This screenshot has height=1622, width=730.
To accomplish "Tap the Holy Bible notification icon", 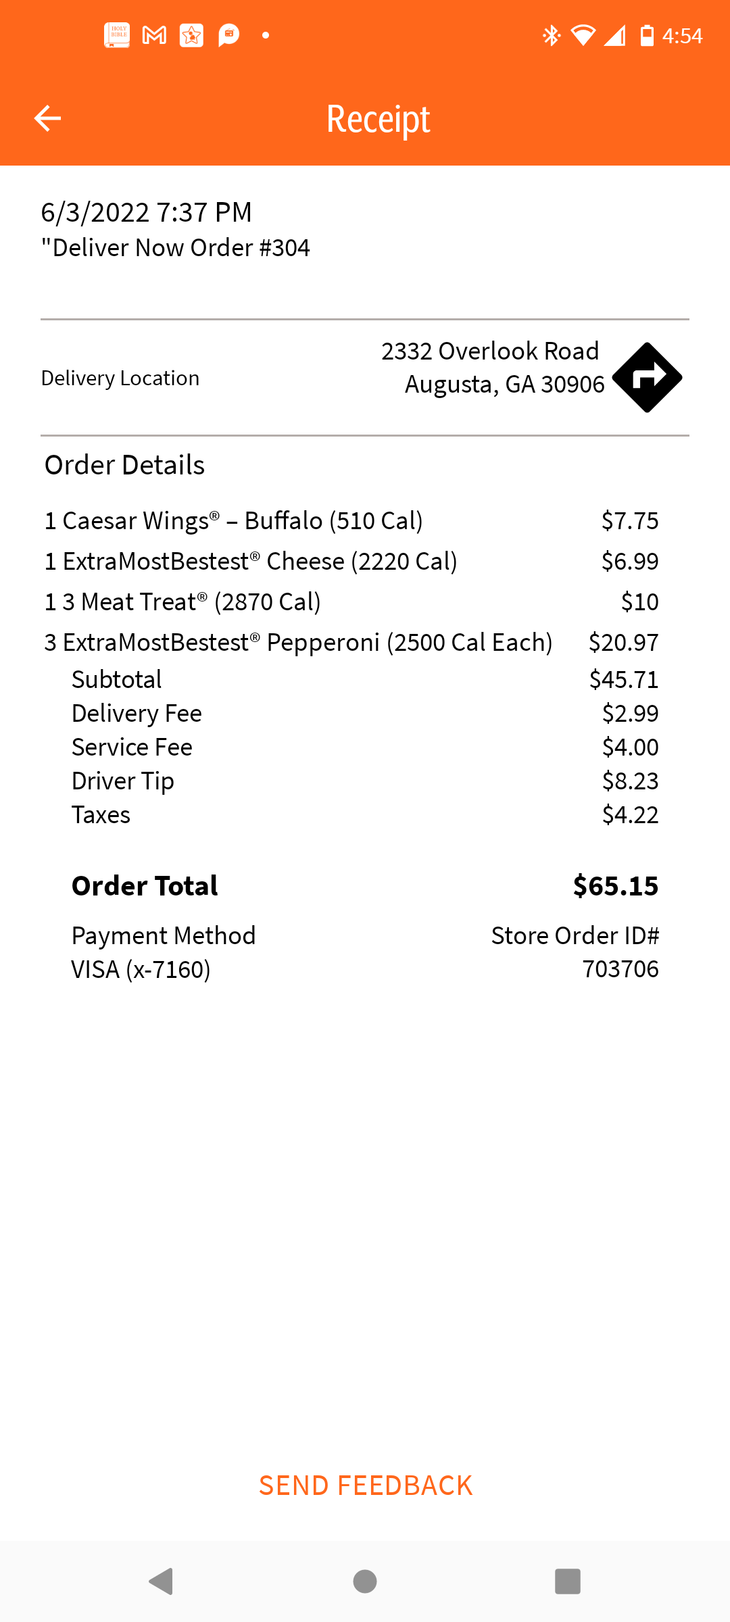I will tap(117, 35).
